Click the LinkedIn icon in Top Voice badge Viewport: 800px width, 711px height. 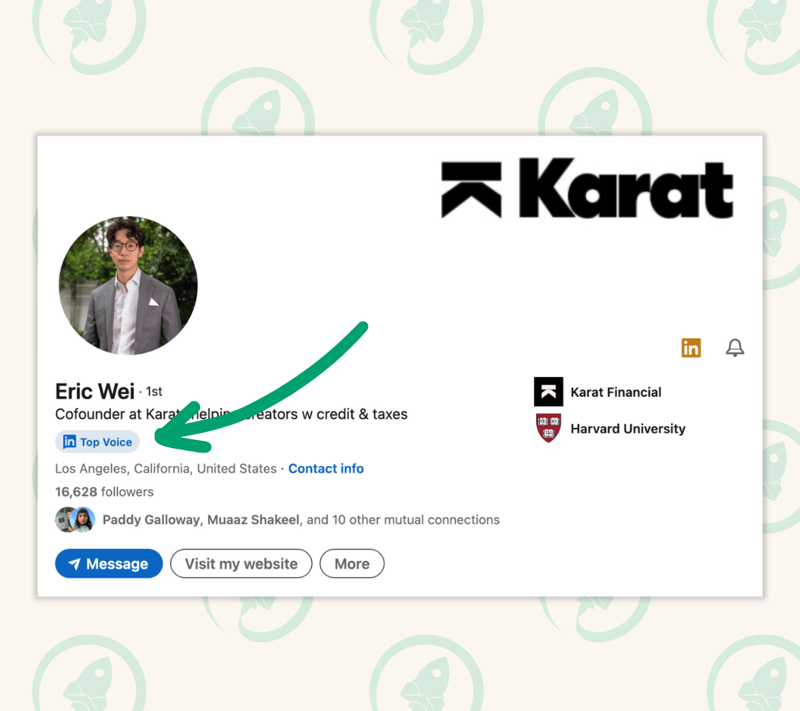pyautogui.click(x=70, y=441)
